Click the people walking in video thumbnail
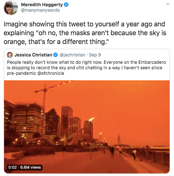Viewport: 174px width, 176px height. point(122,152)
